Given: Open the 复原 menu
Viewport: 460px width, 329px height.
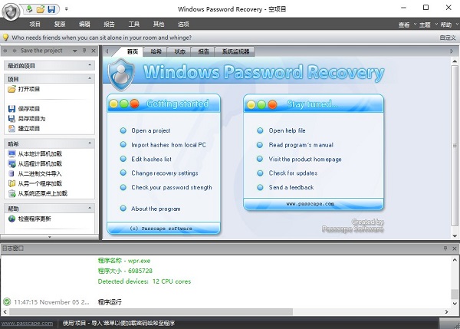Looking at the screenshot, I should [60, 24].
